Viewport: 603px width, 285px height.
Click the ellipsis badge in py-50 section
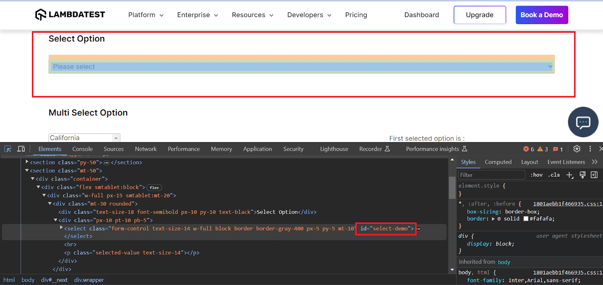[x=106, y=163]
